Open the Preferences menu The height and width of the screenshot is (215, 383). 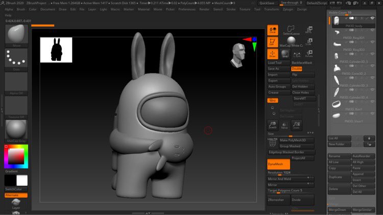pyautogui.click(x=187, y=9)
